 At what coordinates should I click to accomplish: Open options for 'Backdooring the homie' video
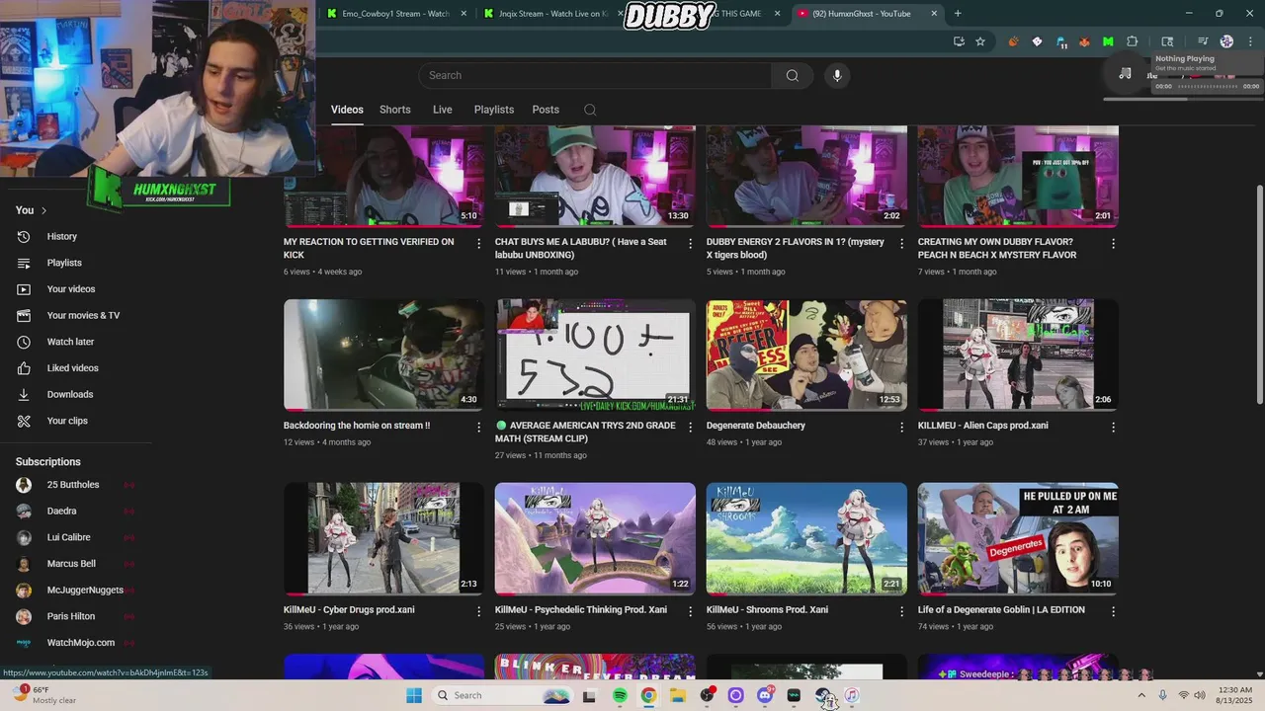pos(479,427)
